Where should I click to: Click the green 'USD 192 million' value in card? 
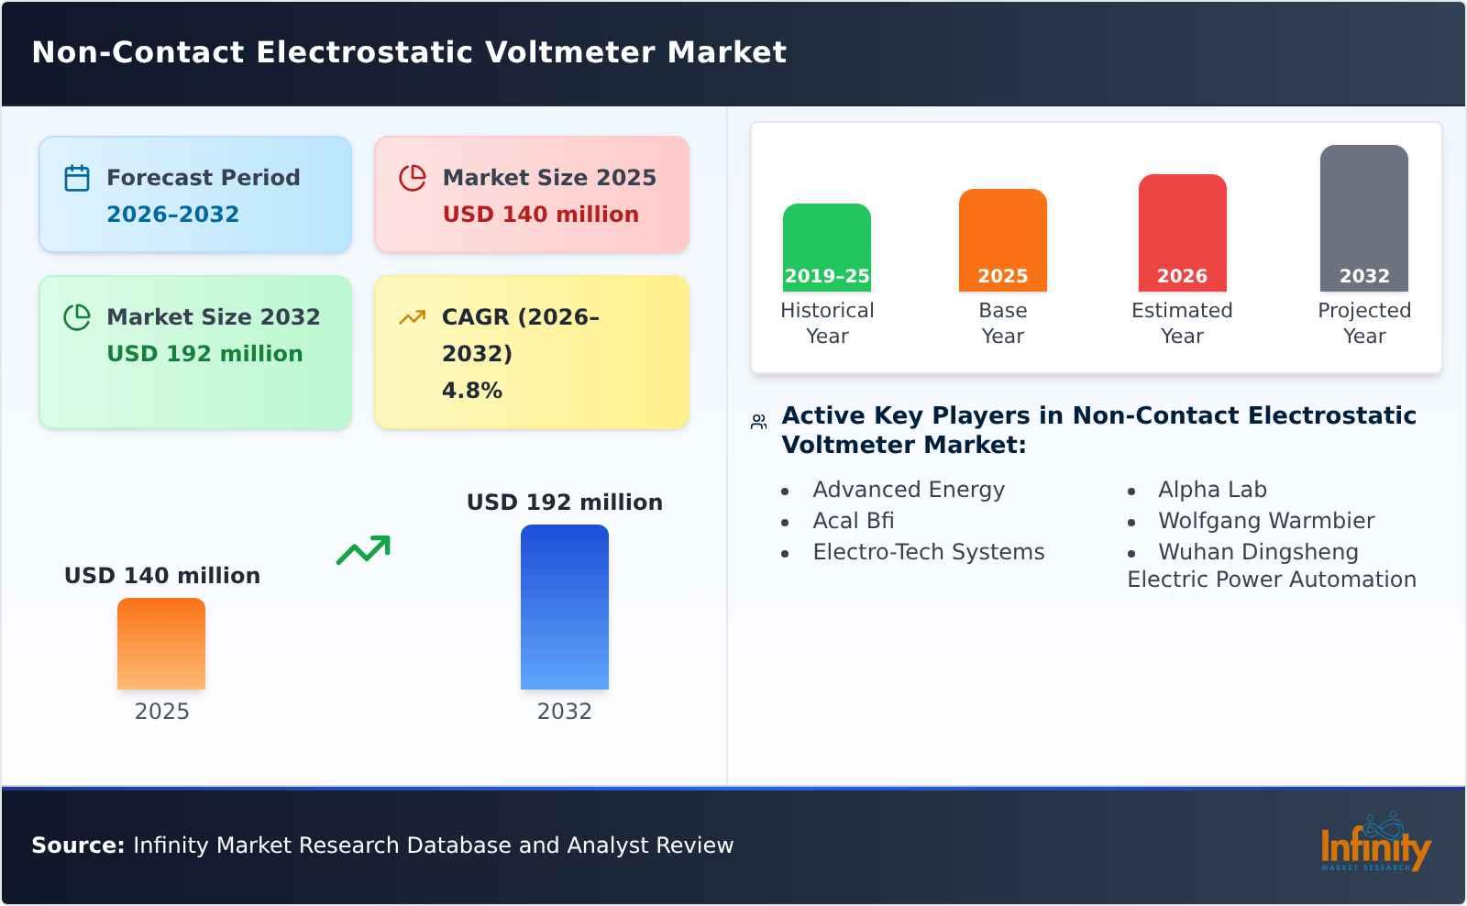point(204,354)
